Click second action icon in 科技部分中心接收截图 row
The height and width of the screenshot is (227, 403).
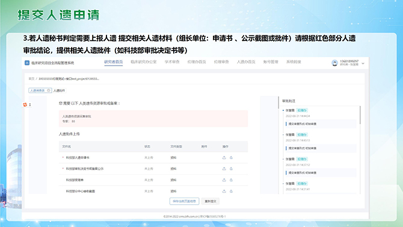click(x=231, y=191)
